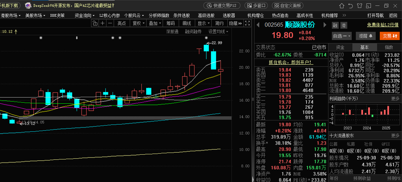Screen dimensions: 402x182
Task: Click the 卖一 ask price 19.80 row
Action: 291,90
